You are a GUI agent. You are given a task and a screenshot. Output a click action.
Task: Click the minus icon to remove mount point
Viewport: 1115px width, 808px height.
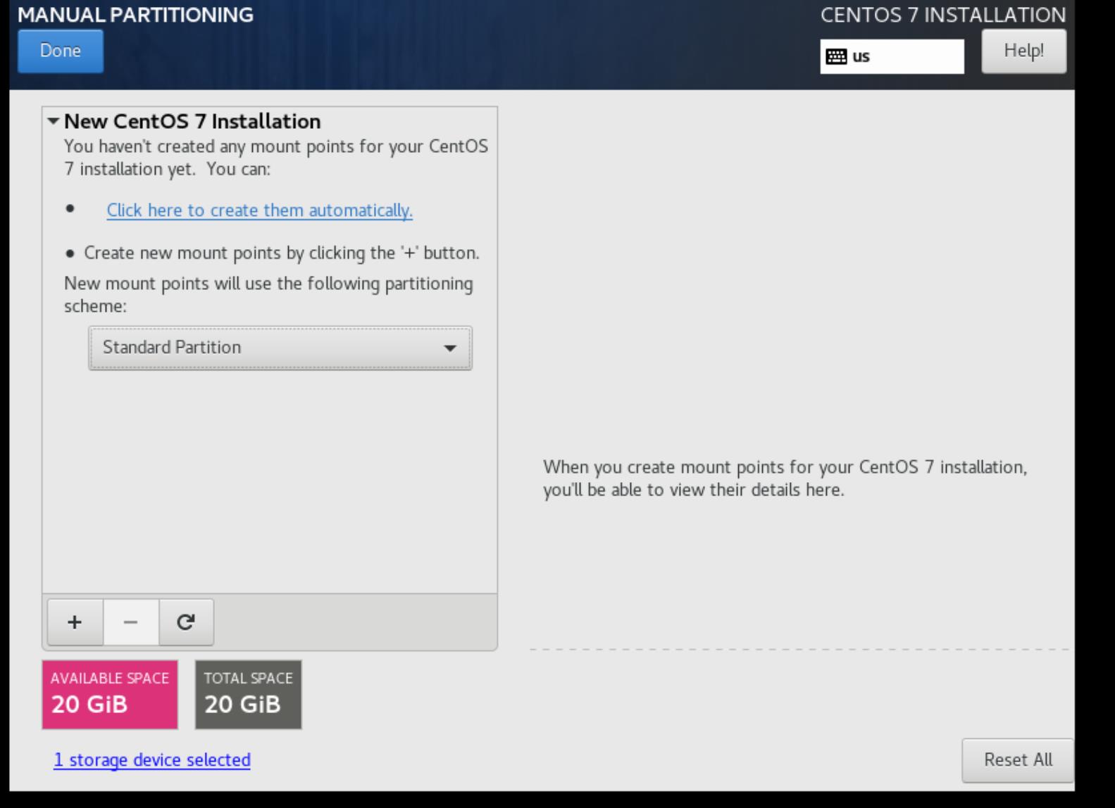(130, 622)
